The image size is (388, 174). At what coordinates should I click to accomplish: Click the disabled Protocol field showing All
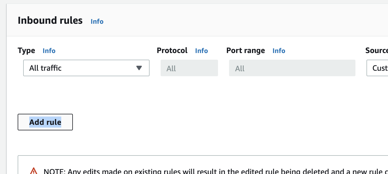click(189, 68)
